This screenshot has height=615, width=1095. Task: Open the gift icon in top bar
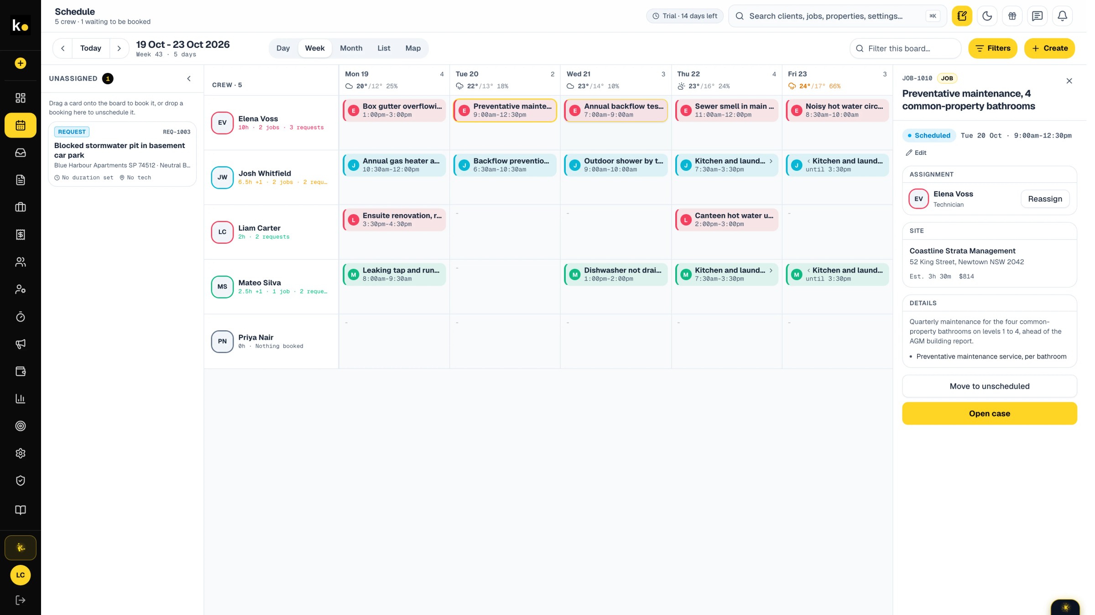point(1012,16)
